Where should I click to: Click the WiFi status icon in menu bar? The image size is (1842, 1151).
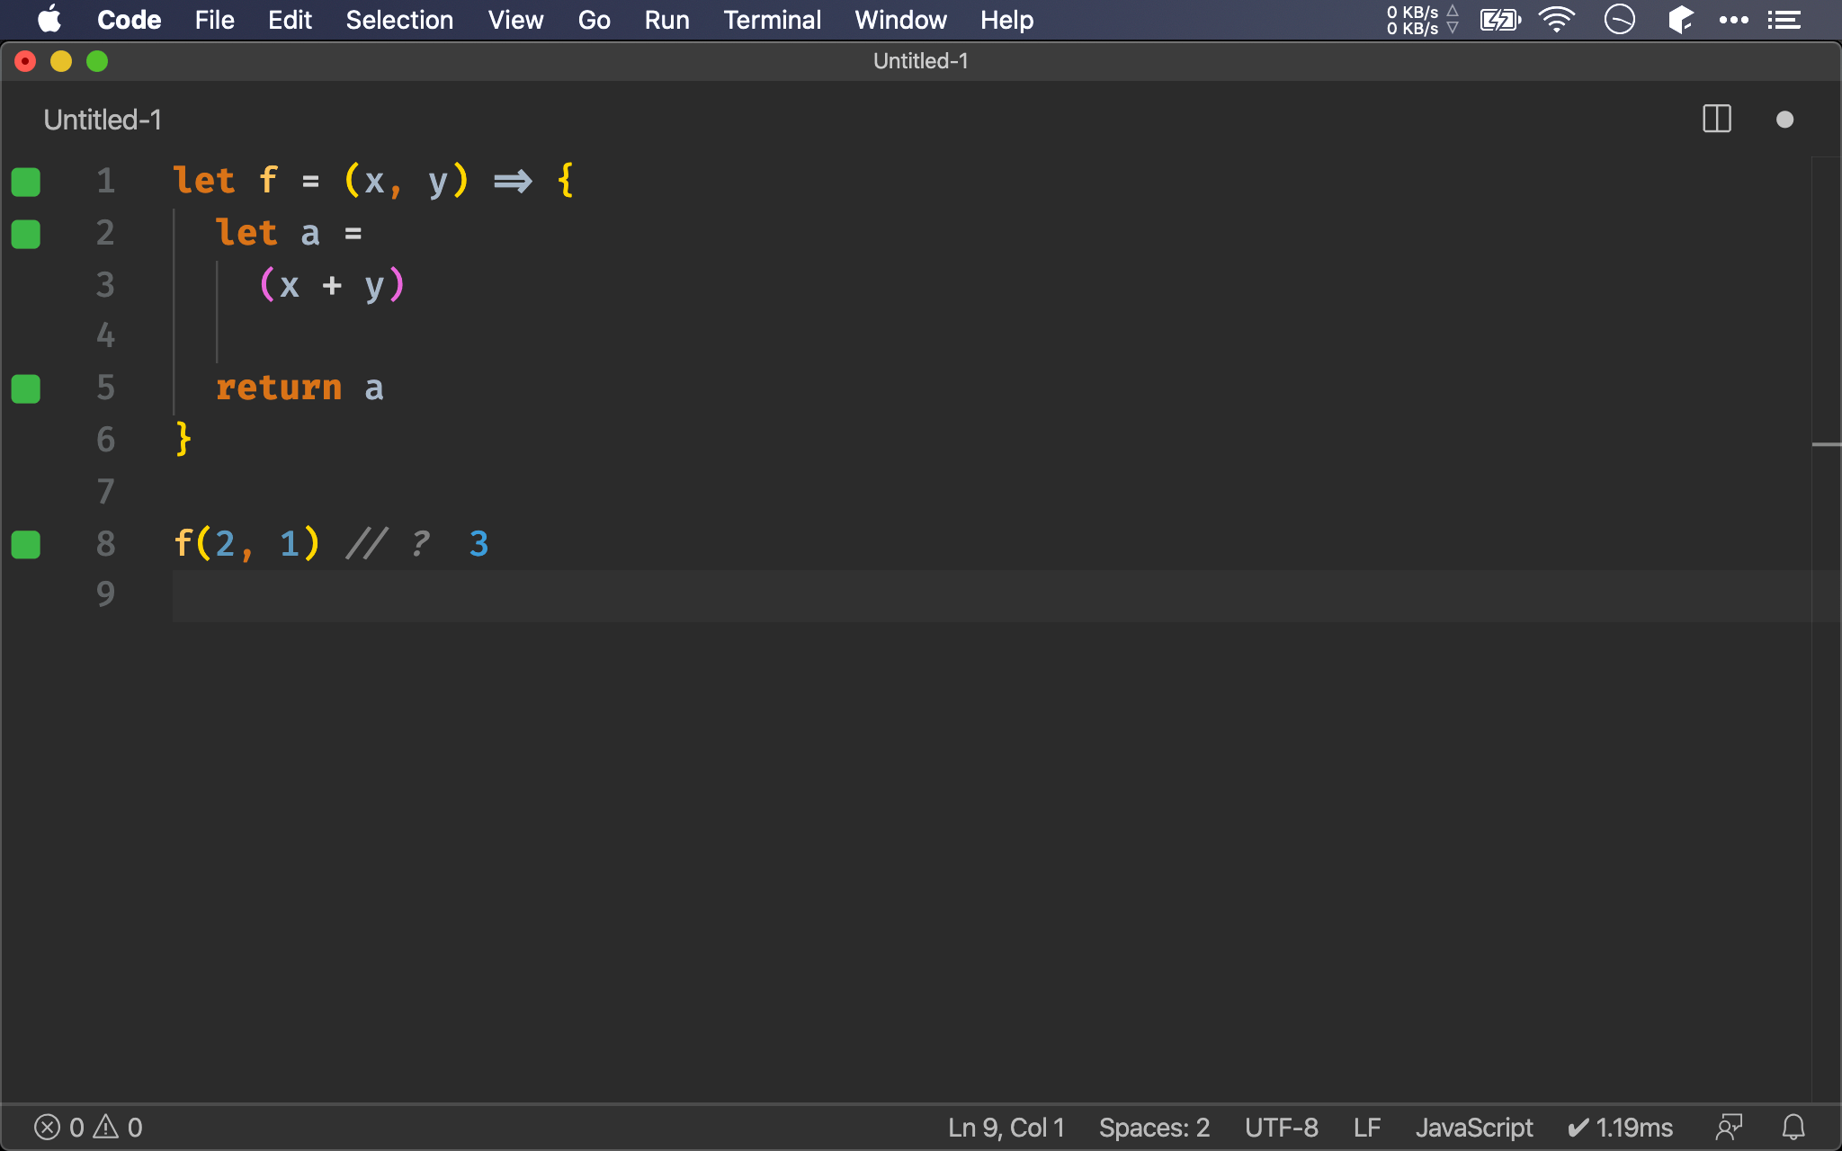[x=1557, y=20]
